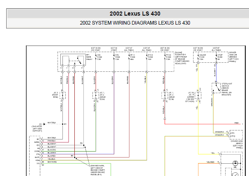Select the "2002 SYSTEM WIRING DIAGRAMS LEXUS LS 430" subtitle
The image size is (249, 176).
click(x=135, y=23)
